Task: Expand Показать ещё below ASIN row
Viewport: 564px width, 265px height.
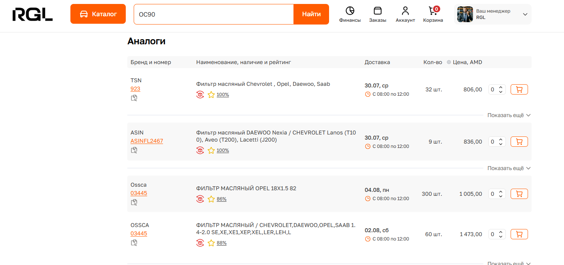Action: pos(509,168)
